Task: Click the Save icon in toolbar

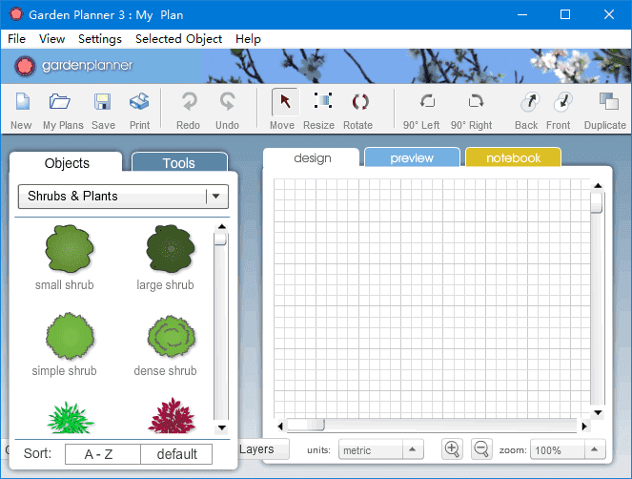Action: pyautogui.click(x=103, y=102)
